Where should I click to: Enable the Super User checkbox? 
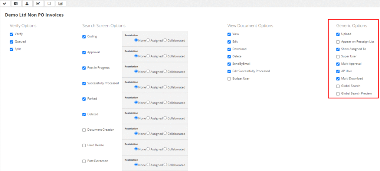click(x=338, y=56)
